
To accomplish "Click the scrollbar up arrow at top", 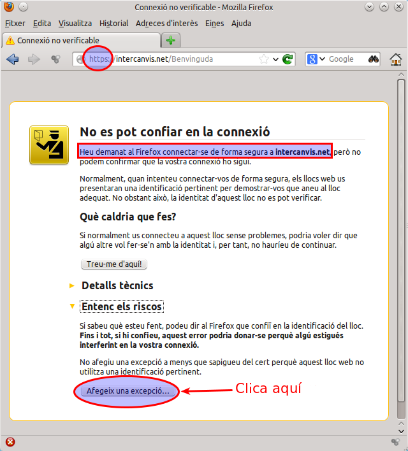I will (401, 75).
